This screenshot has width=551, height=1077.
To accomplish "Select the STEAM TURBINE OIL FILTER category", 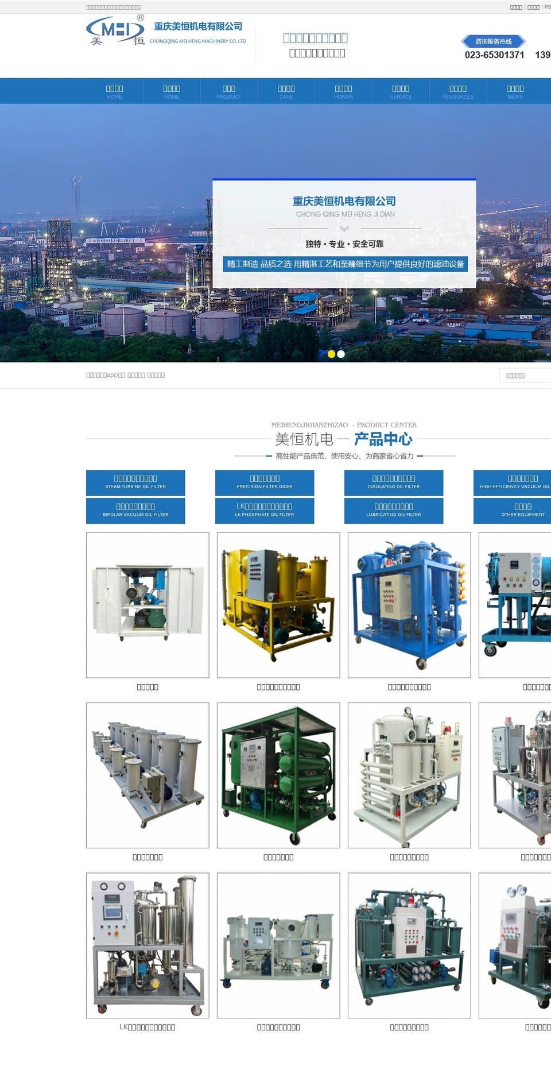I will click(135, 482).
